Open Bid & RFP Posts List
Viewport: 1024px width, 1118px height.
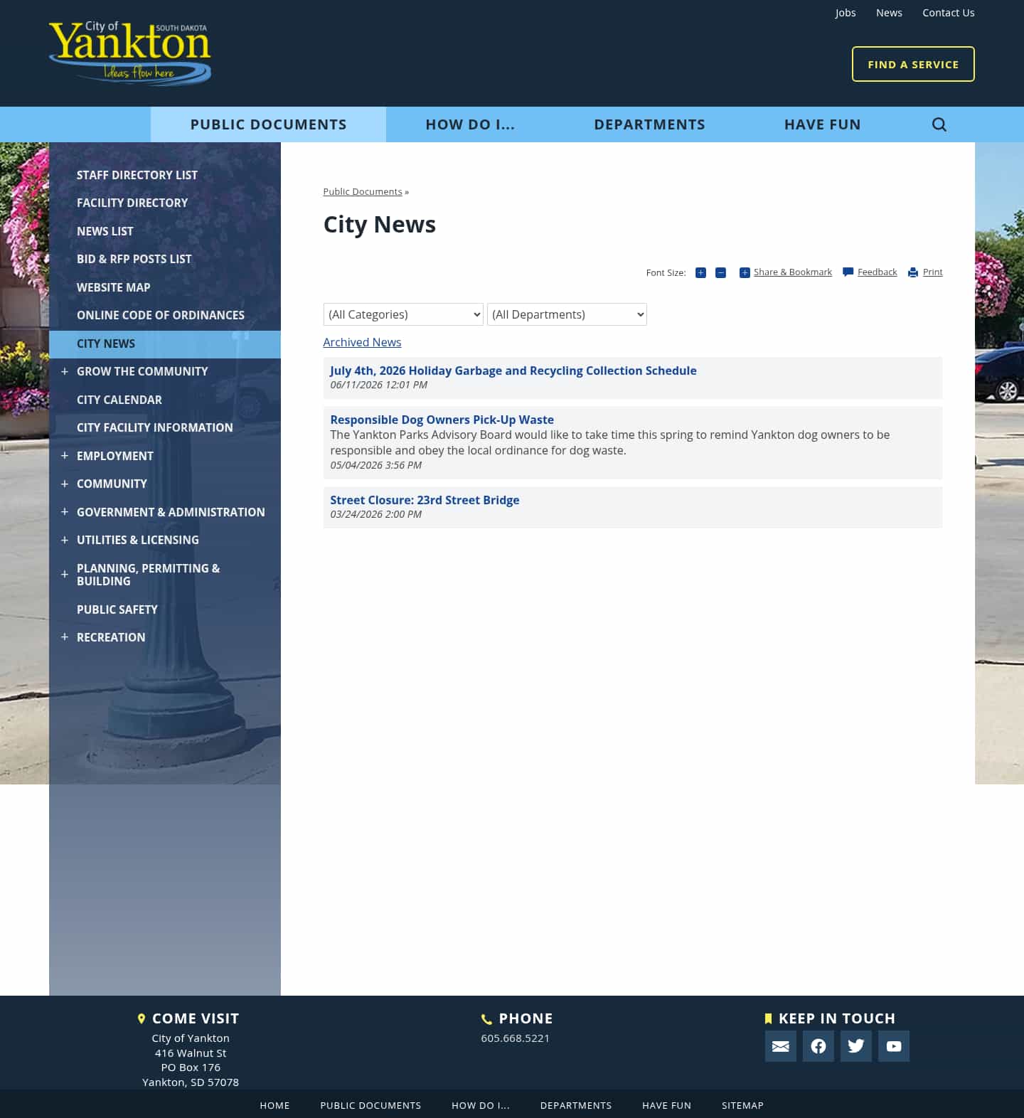pyautogui.click(x=134, y=259)
